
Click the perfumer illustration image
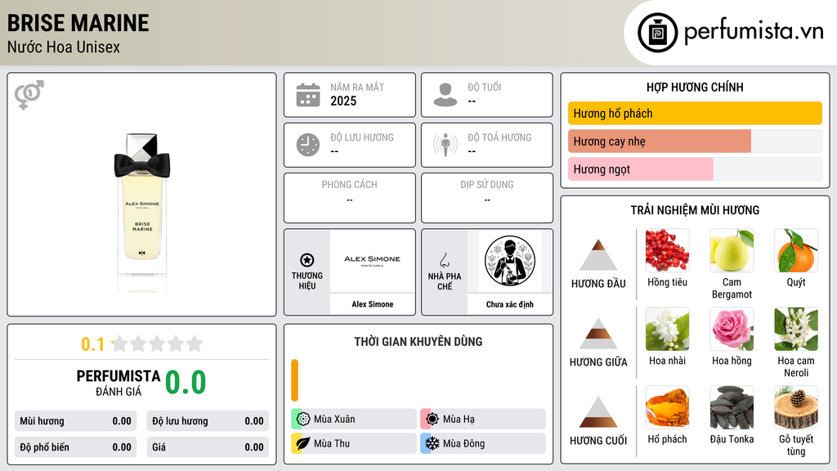pos(510,261)
